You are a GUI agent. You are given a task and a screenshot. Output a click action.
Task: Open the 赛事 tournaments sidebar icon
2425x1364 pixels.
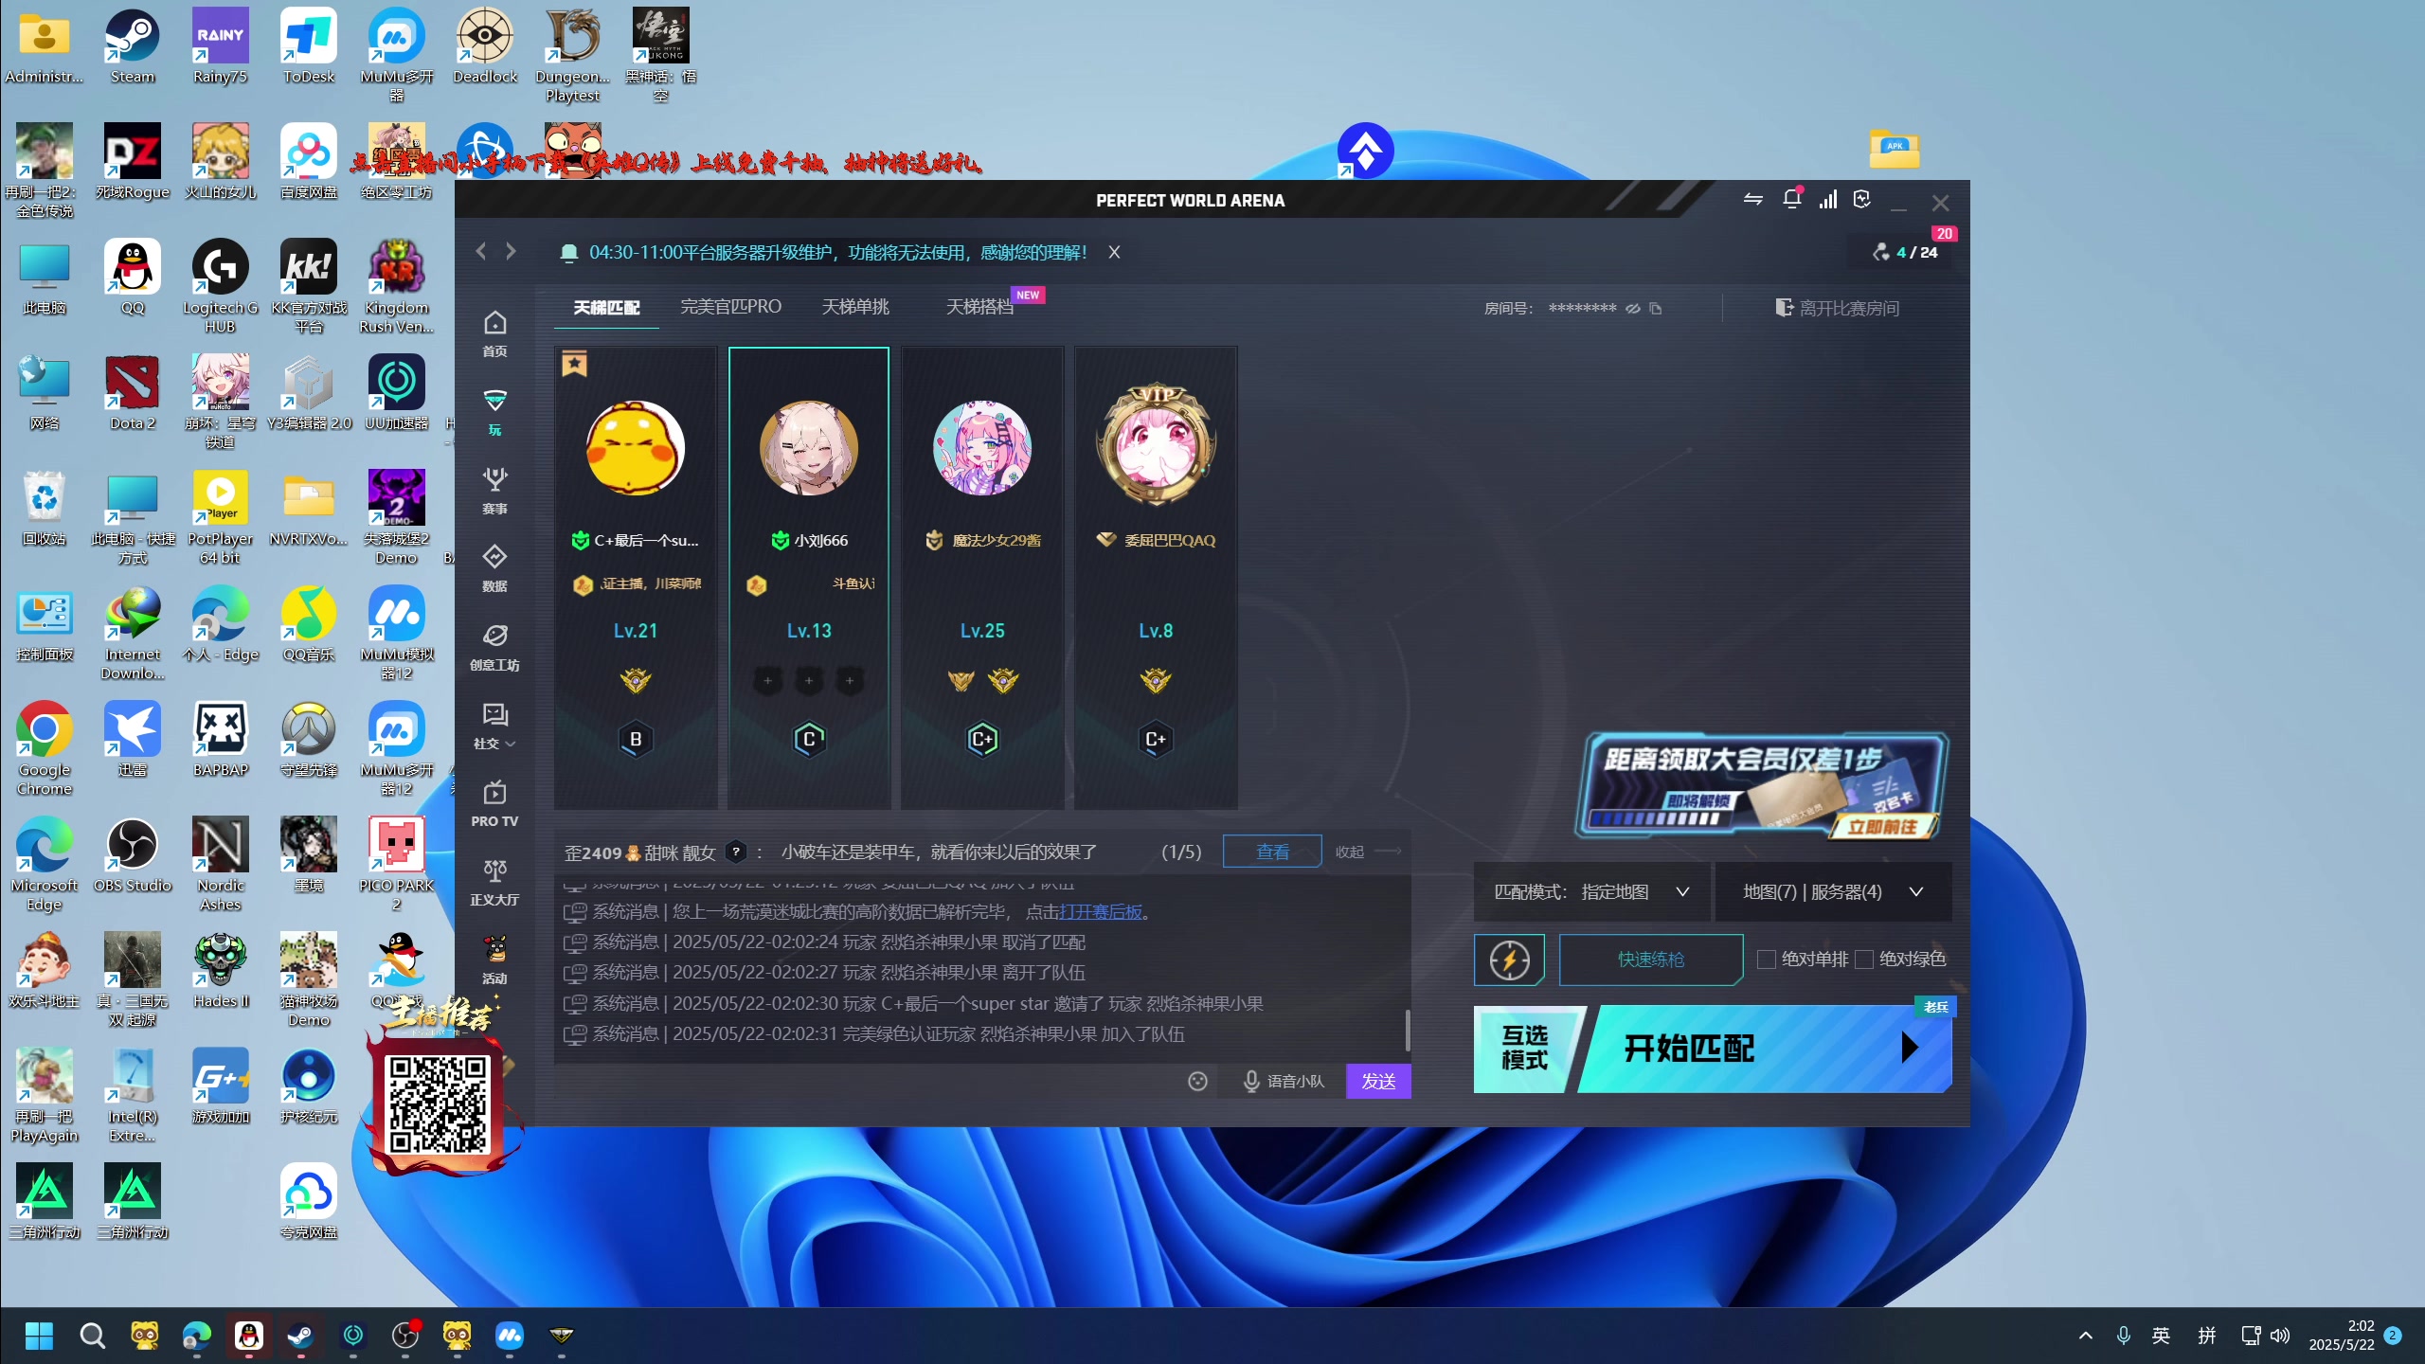coord(494,491)
